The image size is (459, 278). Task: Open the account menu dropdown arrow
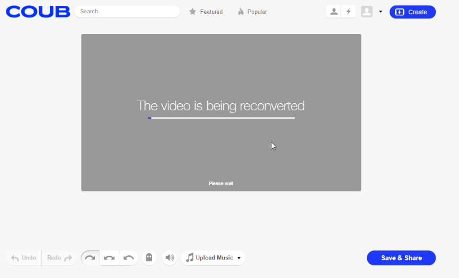click(381, 12)
